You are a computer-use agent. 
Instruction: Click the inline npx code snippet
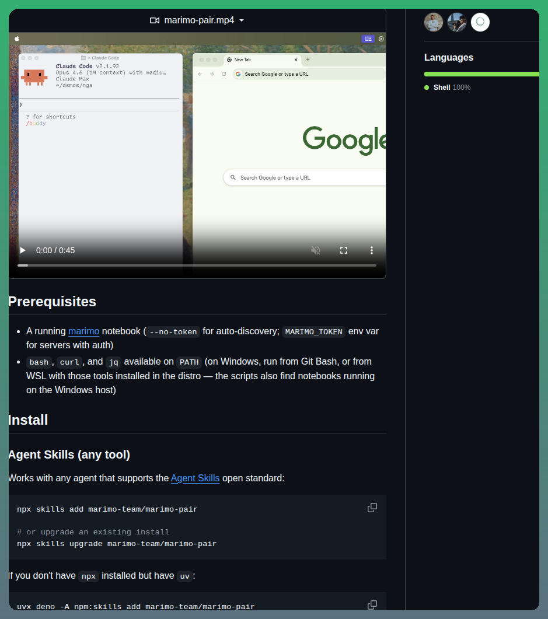tap(89, 576)
